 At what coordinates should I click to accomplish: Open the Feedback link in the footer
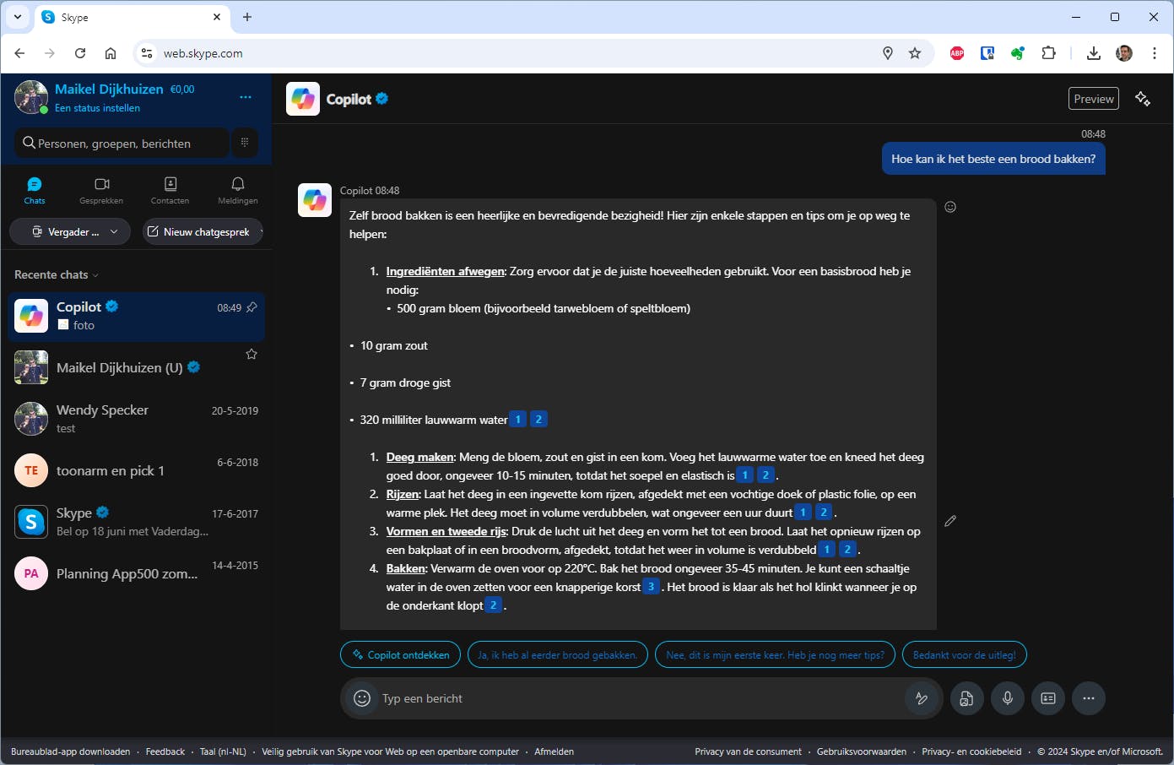tap(165, 751)
